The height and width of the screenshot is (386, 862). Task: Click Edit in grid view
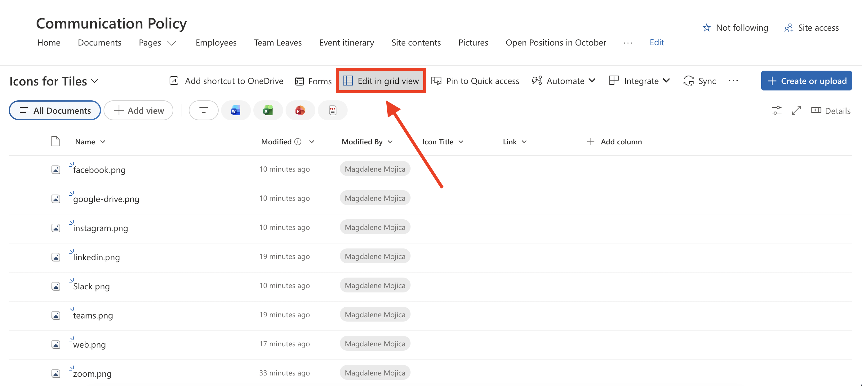coord(381,81)
